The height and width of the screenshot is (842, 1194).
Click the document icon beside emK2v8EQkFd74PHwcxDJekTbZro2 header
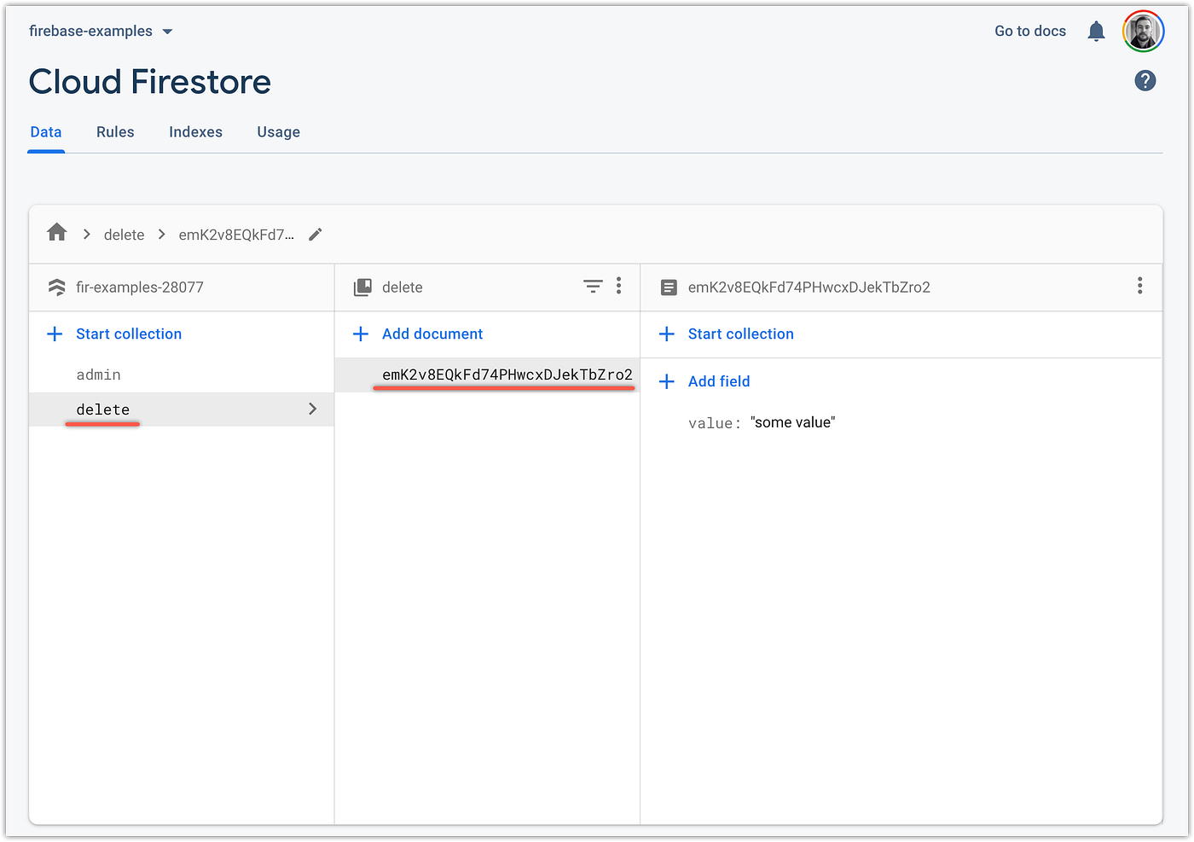click(669, 287)
